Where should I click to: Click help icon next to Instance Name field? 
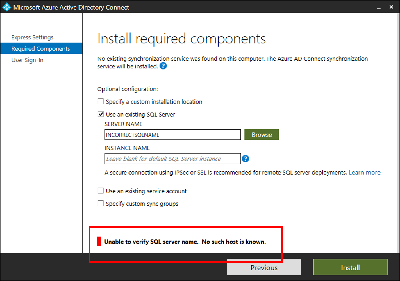coord(245,159)
